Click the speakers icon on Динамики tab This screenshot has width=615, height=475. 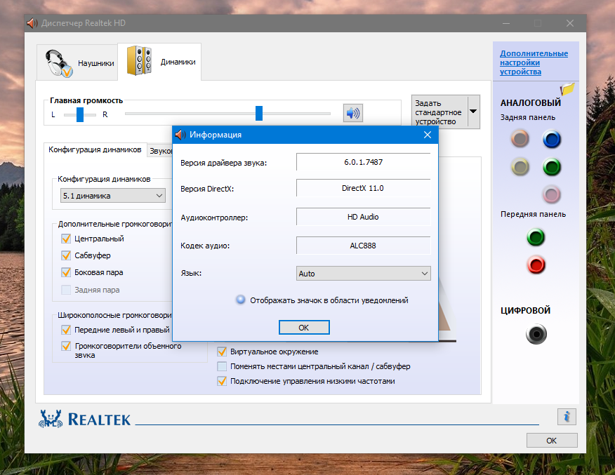point(139,60)
